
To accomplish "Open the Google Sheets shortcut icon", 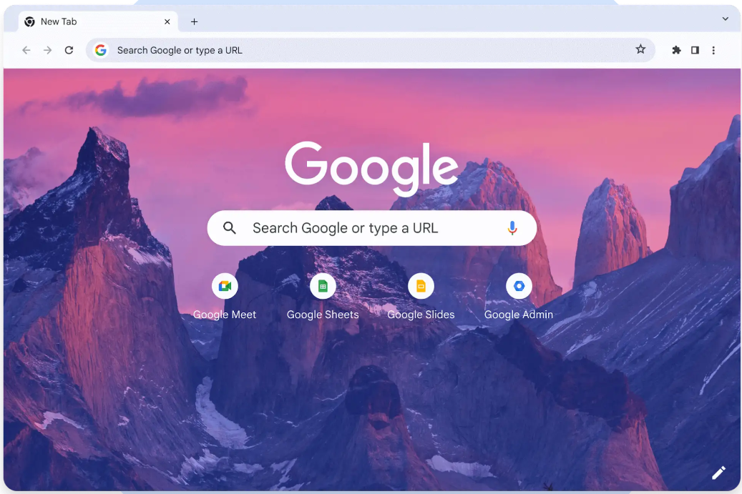I will pos(323,286).
